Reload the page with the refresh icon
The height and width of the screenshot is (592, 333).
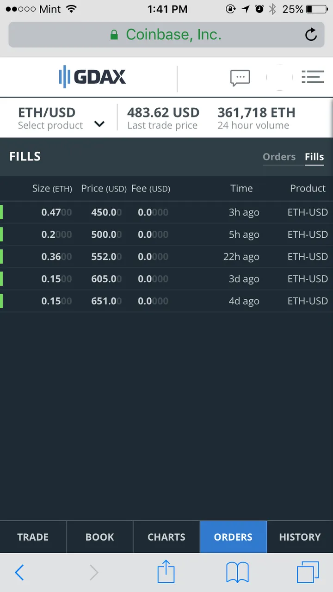pyautogui.click(x=311, y=35)
